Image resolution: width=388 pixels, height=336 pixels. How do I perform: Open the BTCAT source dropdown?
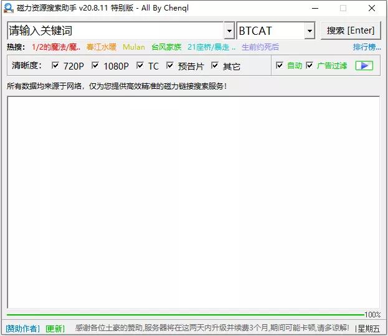310,31
